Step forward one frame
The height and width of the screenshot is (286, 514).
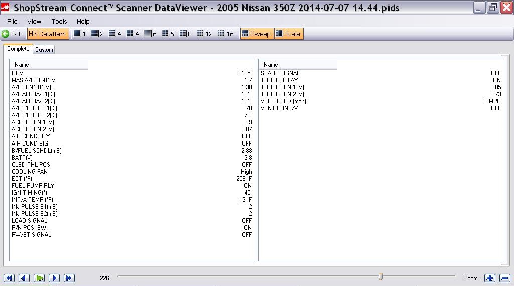pos(54,278)
